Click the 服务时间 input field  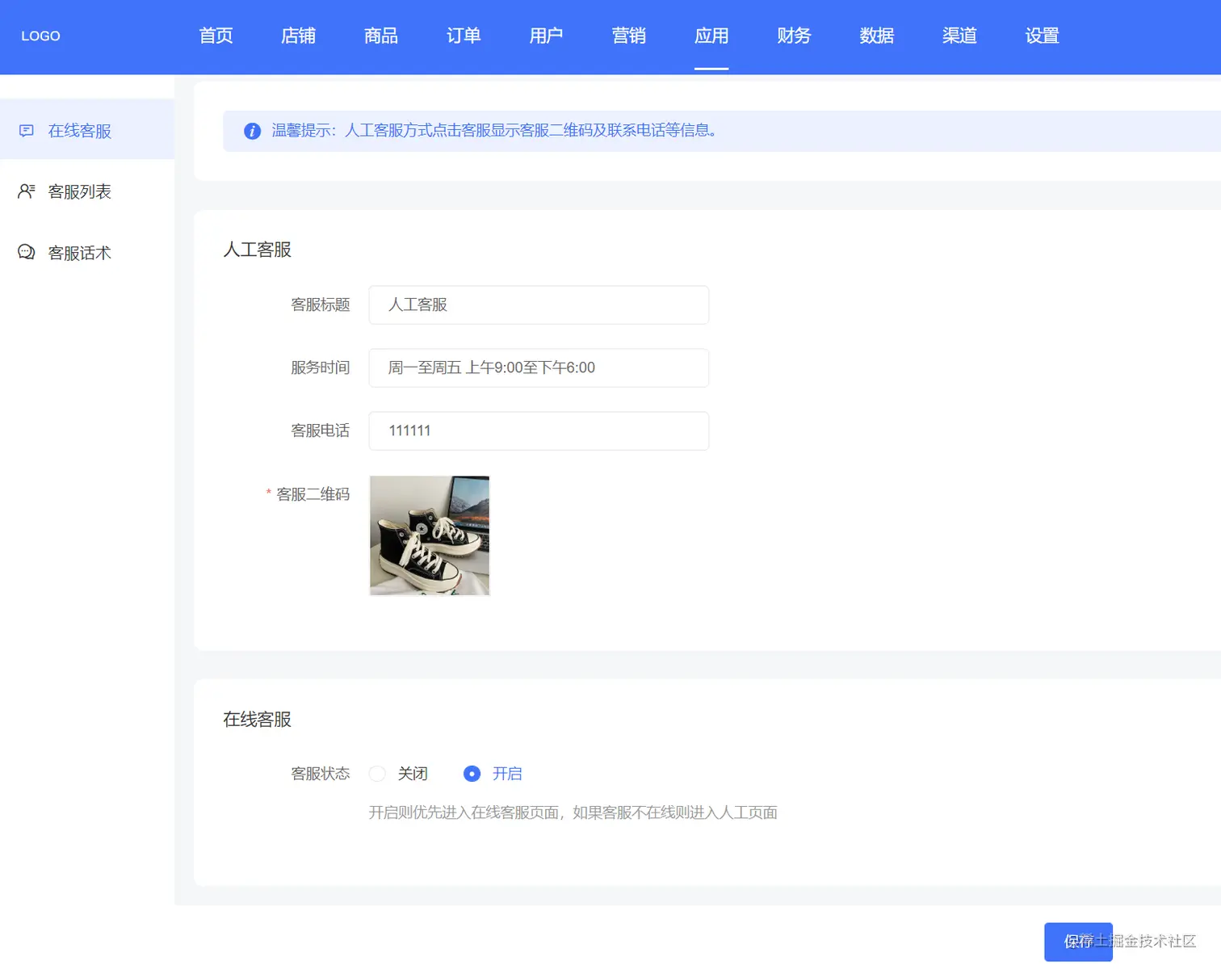(x=539, y=367)
